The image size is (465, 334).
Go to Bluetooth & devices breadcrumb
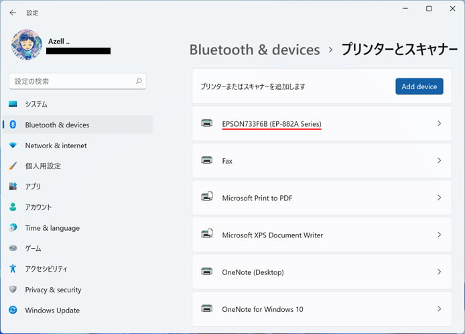point(255,50)
